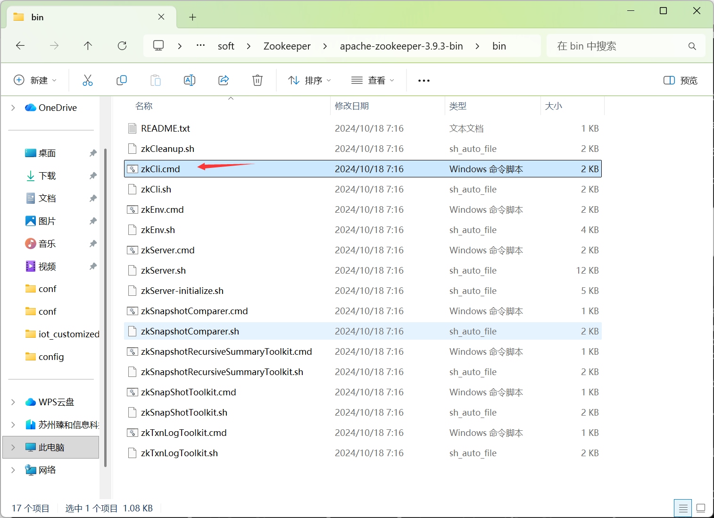
Task: Toggle the 预览 preview pane
Action: click(681, 80)
